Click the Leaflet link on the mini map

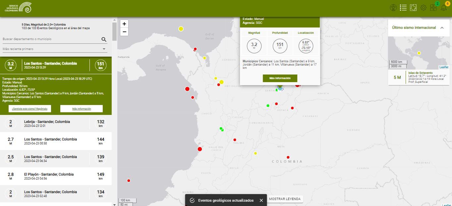point(444,67)
